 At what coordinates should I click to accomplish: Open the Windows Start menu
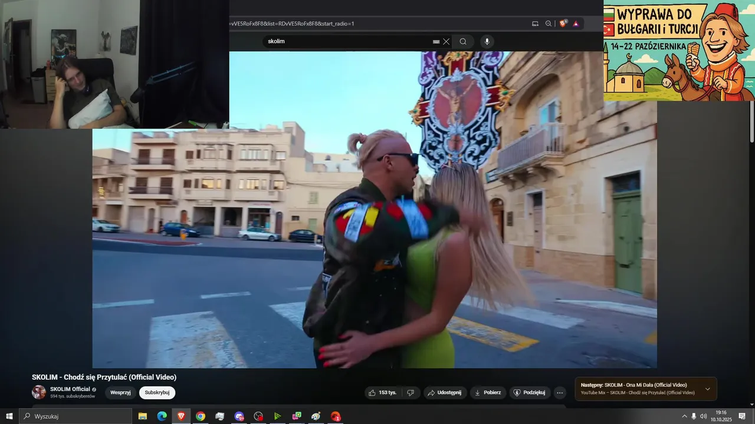pos(9,416)
